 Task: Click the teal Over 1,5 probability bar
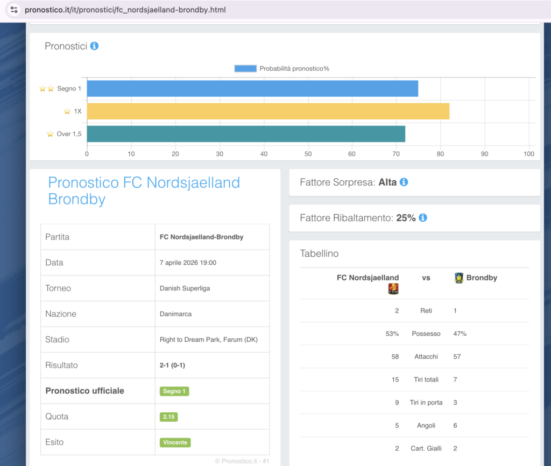point(245,134)
